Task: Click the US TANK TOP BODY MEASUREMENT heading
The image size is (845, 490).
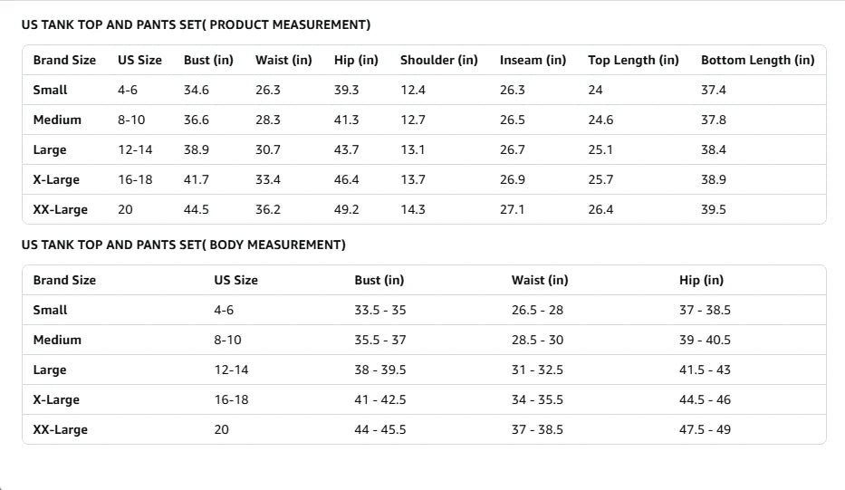Action: coord(184,245)
